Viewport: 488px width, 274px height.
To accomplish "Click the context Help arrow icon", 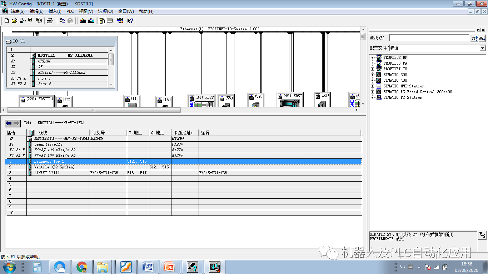I will tap(130, 21).
